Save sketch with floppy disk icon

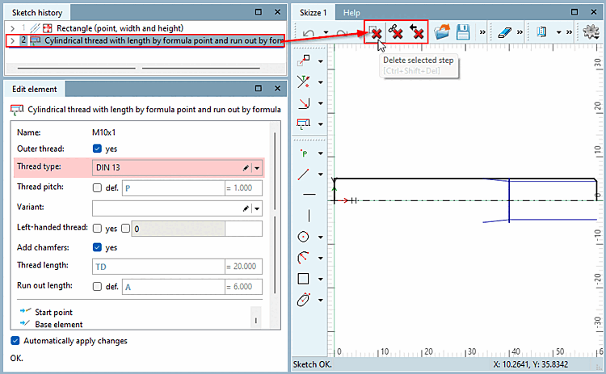pyautogui.click(x=463, y=32)
